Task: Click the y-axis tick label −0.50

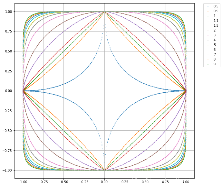Action: point(7,131)
